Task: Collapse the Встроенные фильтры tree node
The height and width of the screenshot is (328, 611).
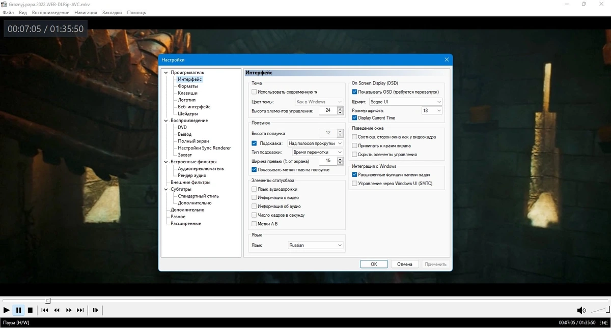Action: click(x=166, y=162)
